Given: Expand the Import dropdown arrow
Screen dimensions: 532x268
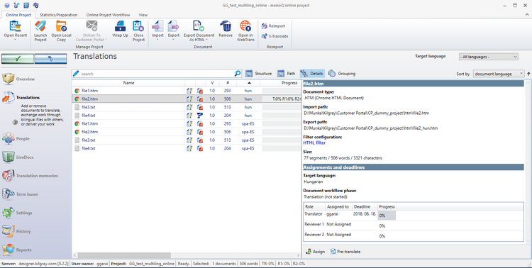Looking at the screenshot, I should point(157,40).
